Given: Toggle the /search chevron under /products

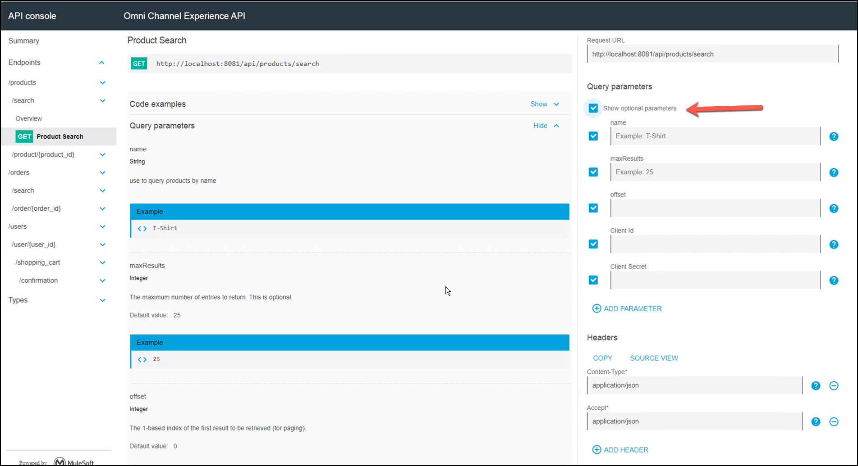Looking at the screenshot, I should (x=102, y=101).
